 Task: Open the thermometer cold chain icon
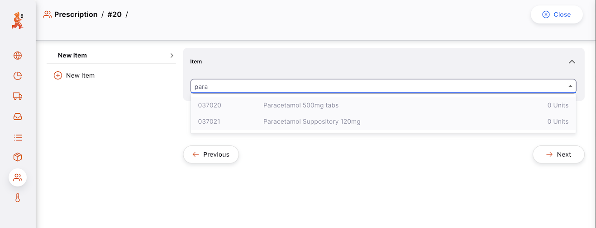18,198
